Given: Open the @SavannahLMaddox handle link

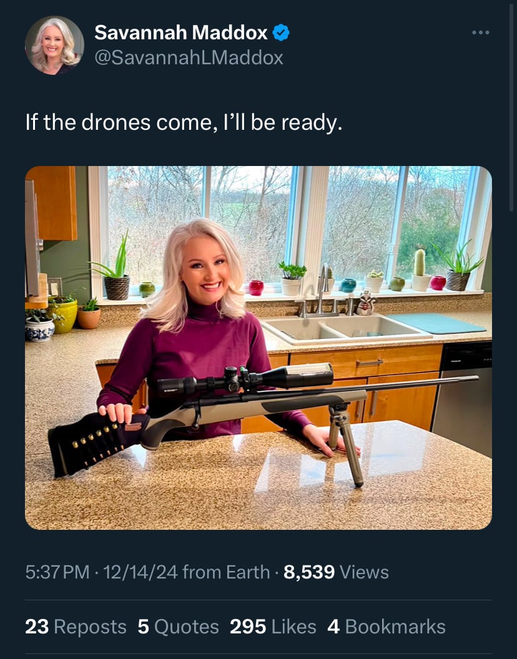Looking at the screenshot, I should pos(189,57).
